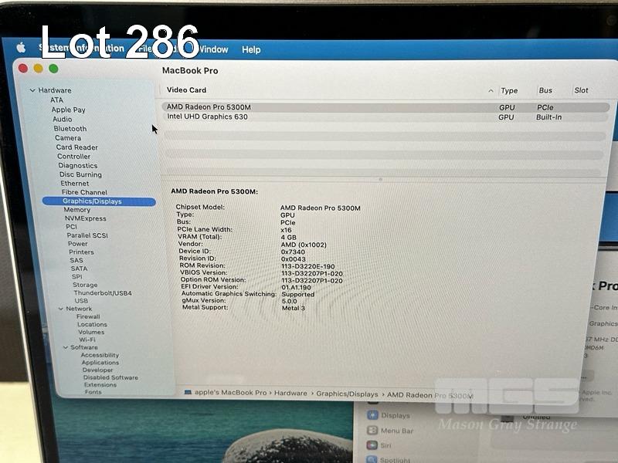Toggle sort order on Video Card column

491,90
